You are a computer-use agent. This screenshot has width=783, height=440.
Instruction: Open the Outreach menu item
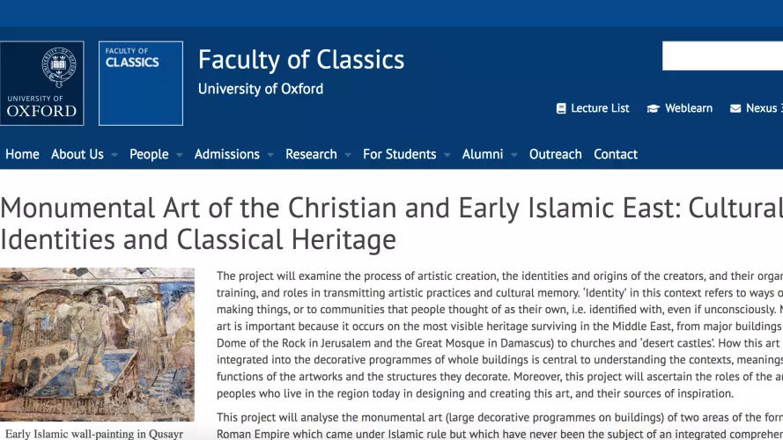coord(555,154)
